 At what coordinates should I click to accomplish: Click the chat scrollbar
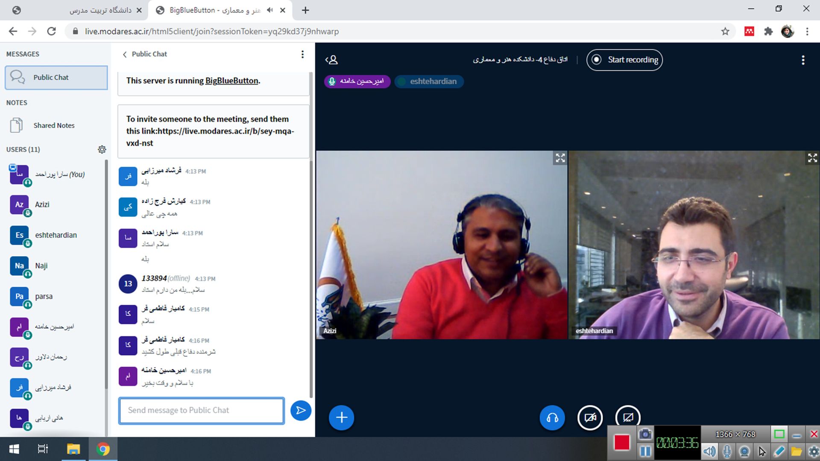pyautogui.click(x=311, y=277)
